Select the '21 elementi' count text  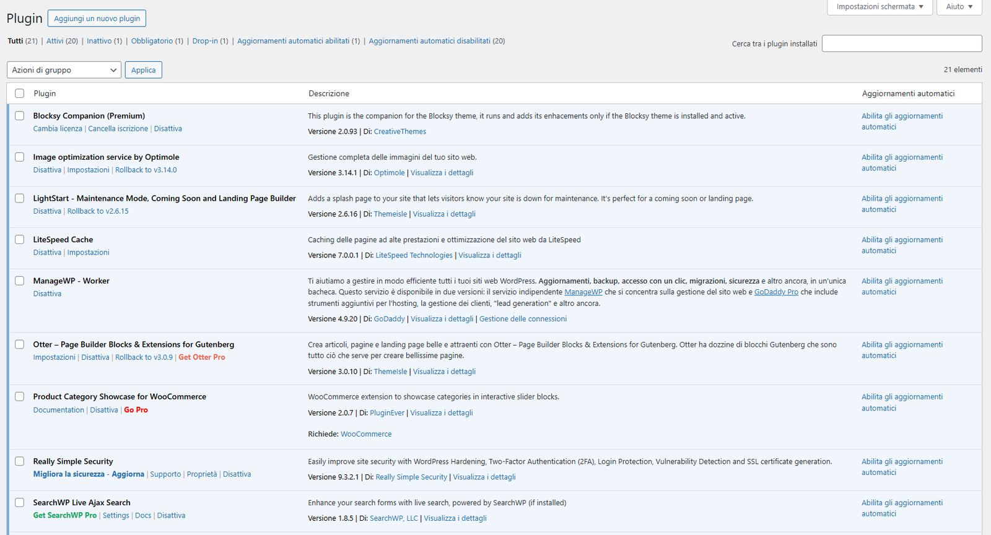click(x=963, y=70)
